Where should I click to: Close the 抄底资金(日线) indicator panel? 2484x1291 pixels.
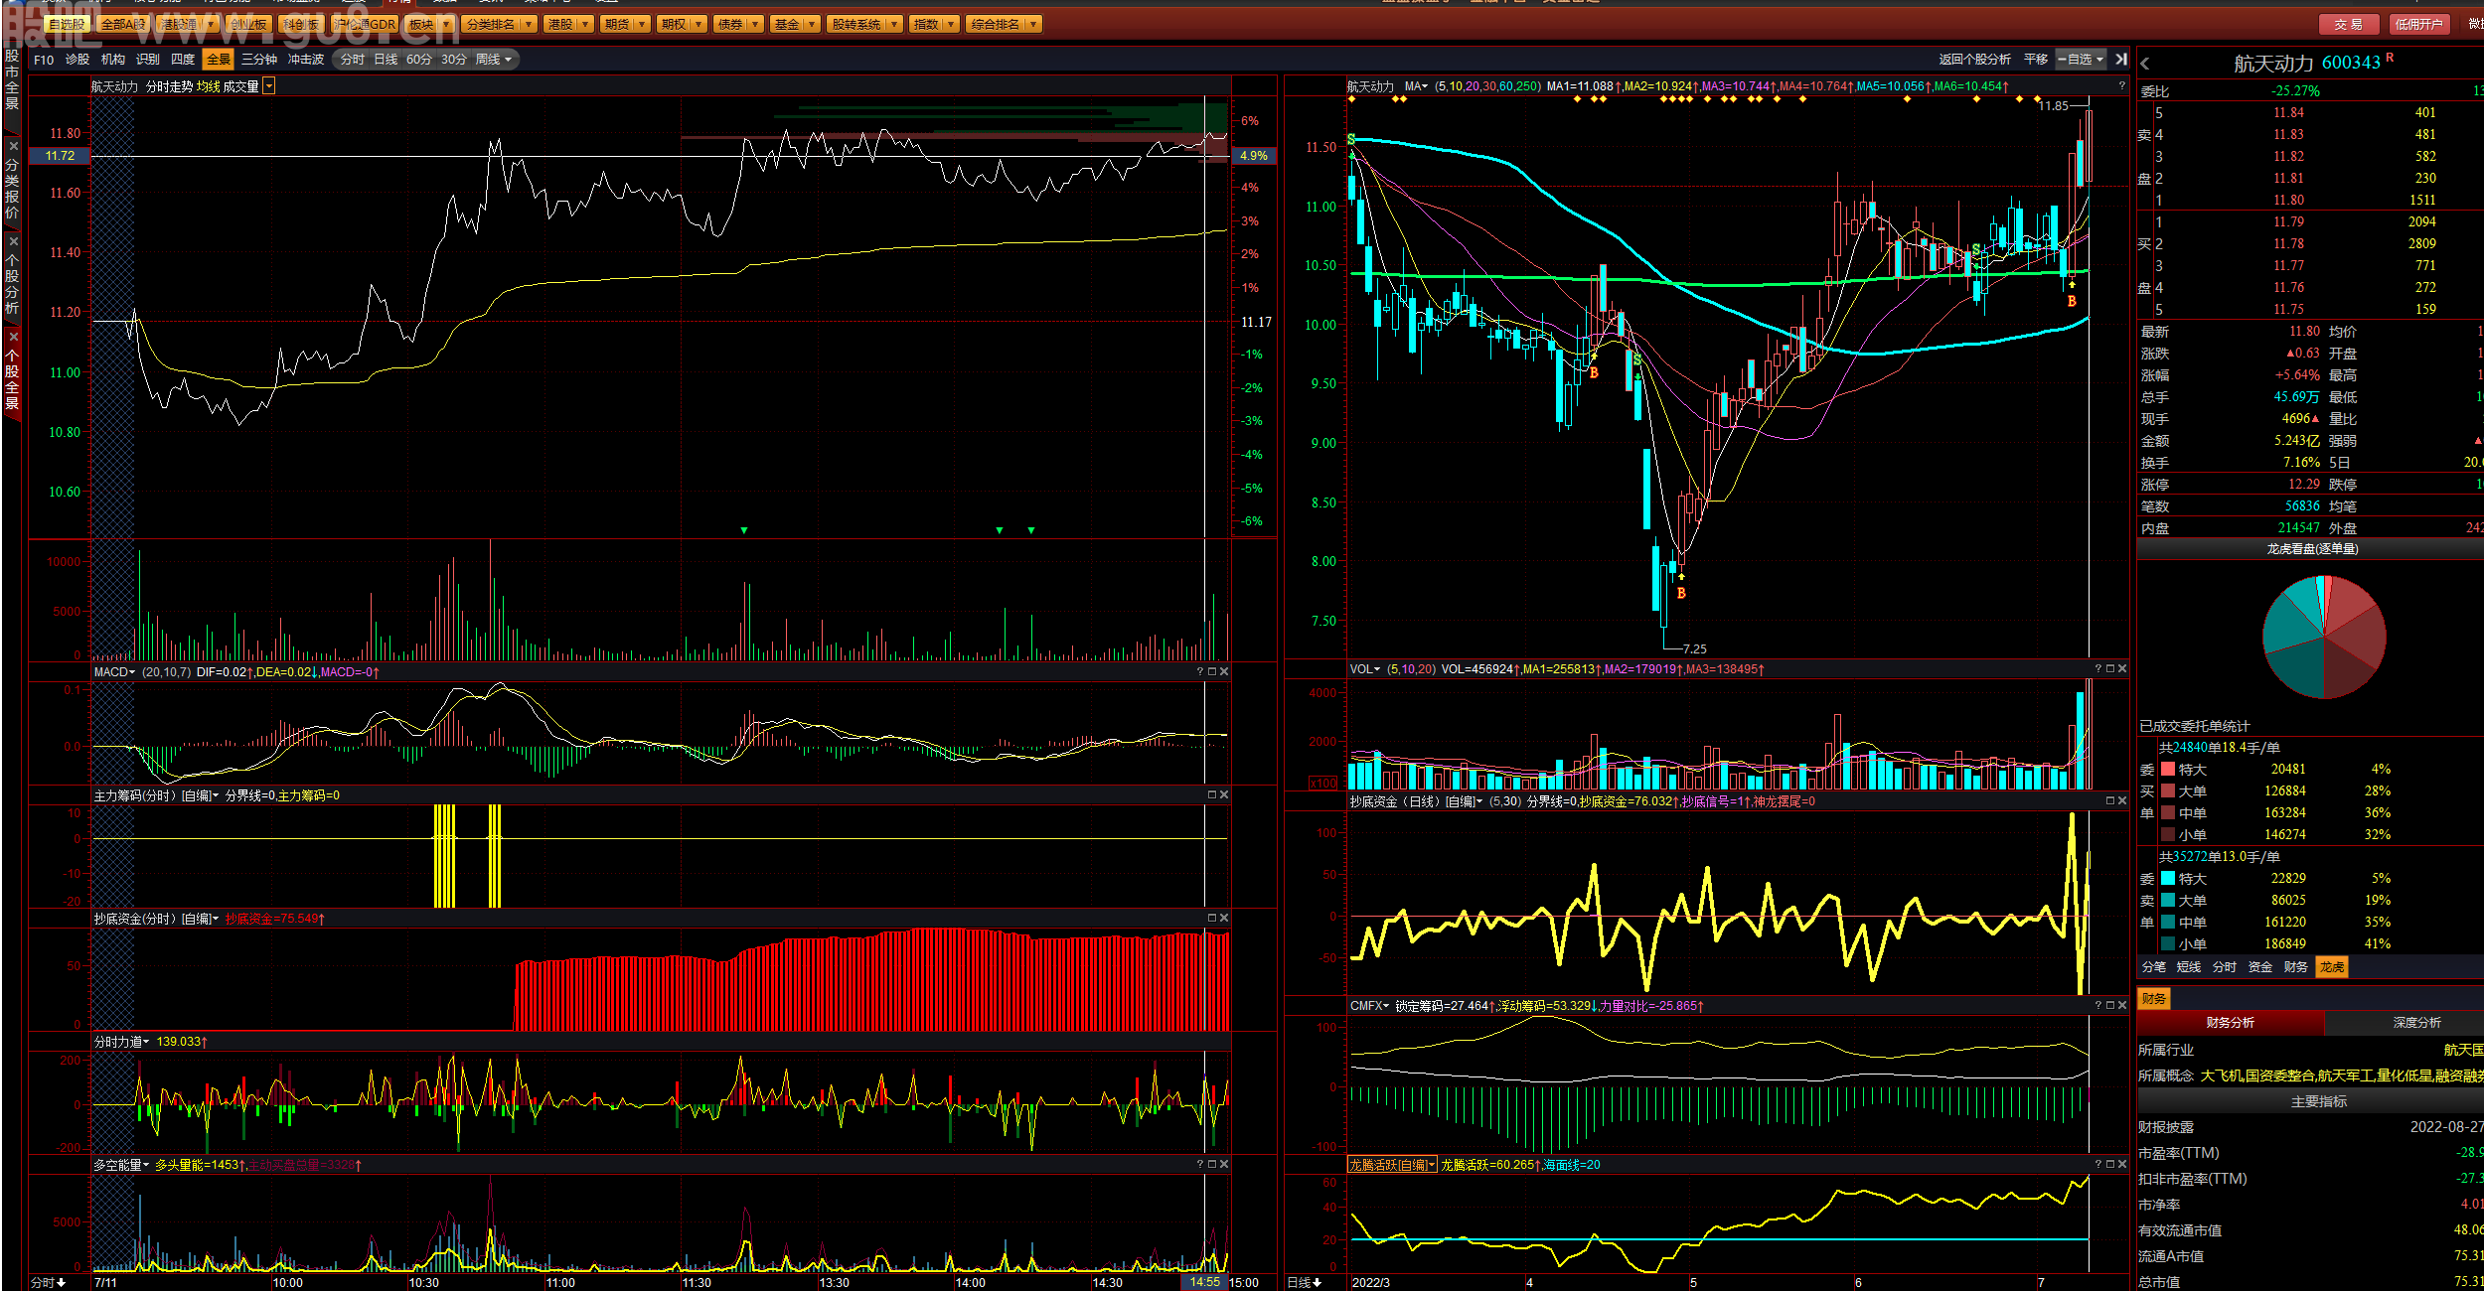pyautogui.click(x=2122, y=800)
